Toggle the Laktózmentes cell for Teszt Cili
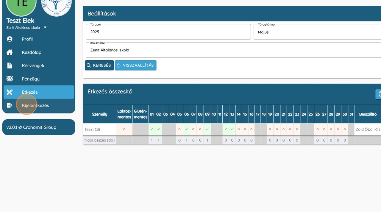The image size is (381, 212). pos(124,129)
